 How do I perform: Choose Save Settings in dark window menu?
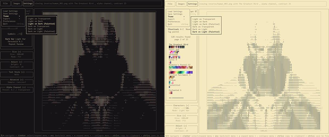pos(10,14)
